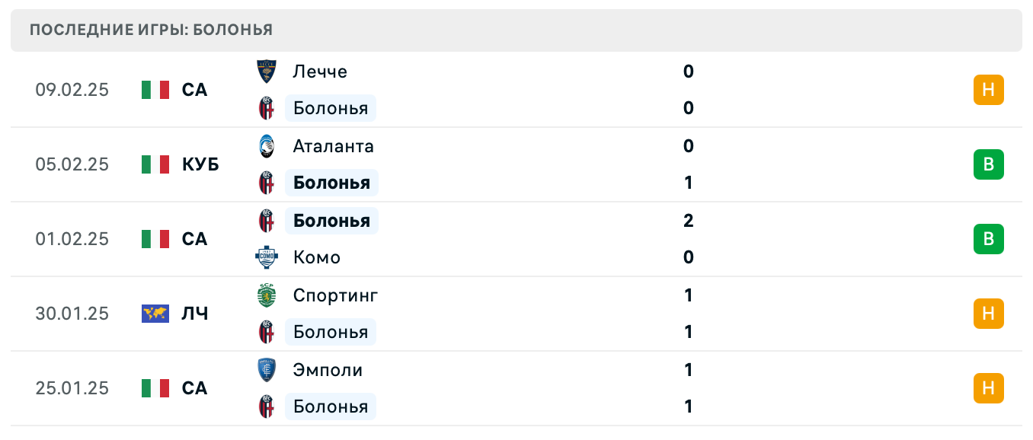Click Italy flag in 05.02.25 row
Screen dimensions: 1033x440
155,164
